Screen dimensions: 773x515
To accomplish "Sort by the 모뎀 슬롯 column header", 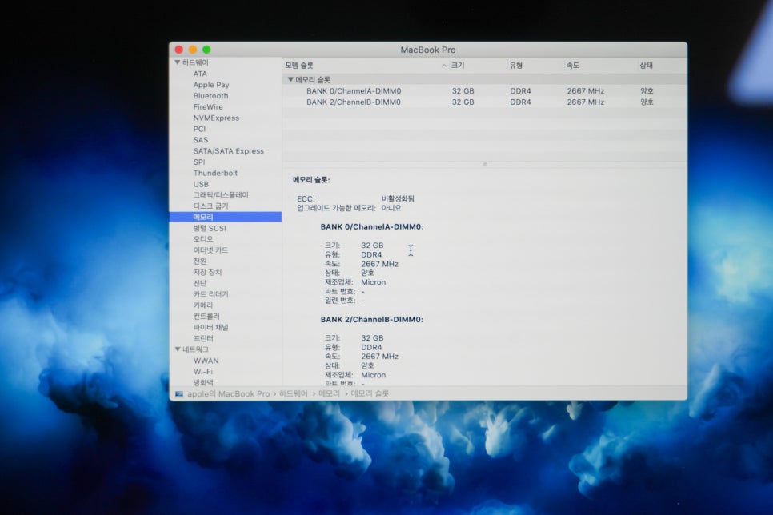I will [299, 66].
